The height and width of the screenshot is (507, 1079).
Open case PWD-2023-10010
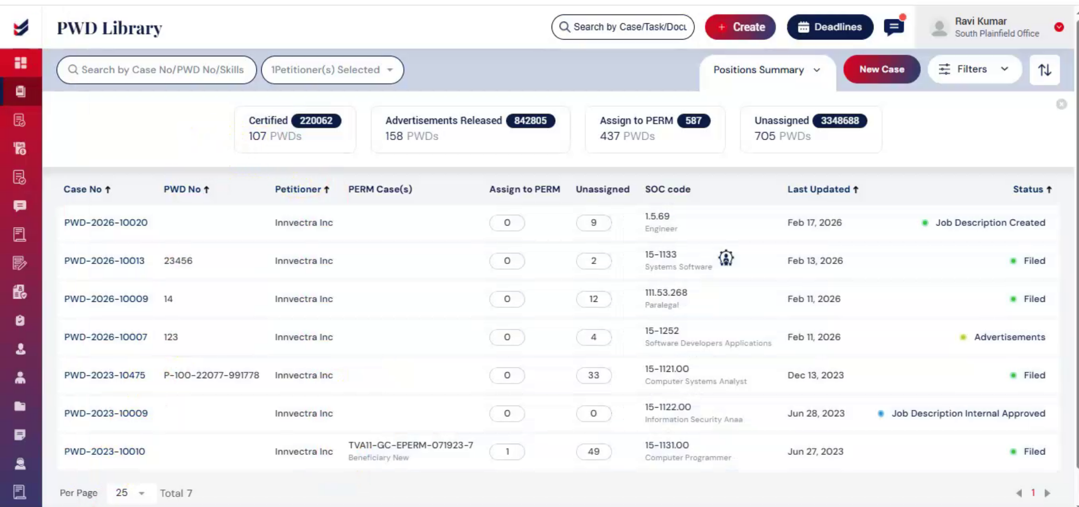pos(105,452)
